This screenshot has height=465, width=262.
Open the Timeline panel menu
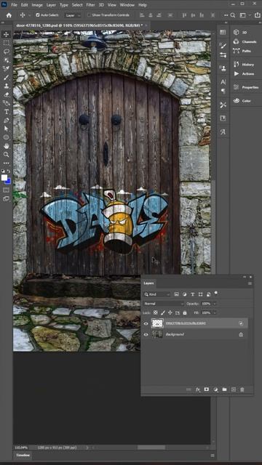tap(213, 456)
